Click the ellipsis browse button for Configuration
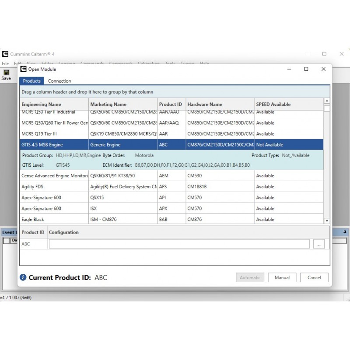The width and height of the screenshot is (350, 350). click(319, 244)
